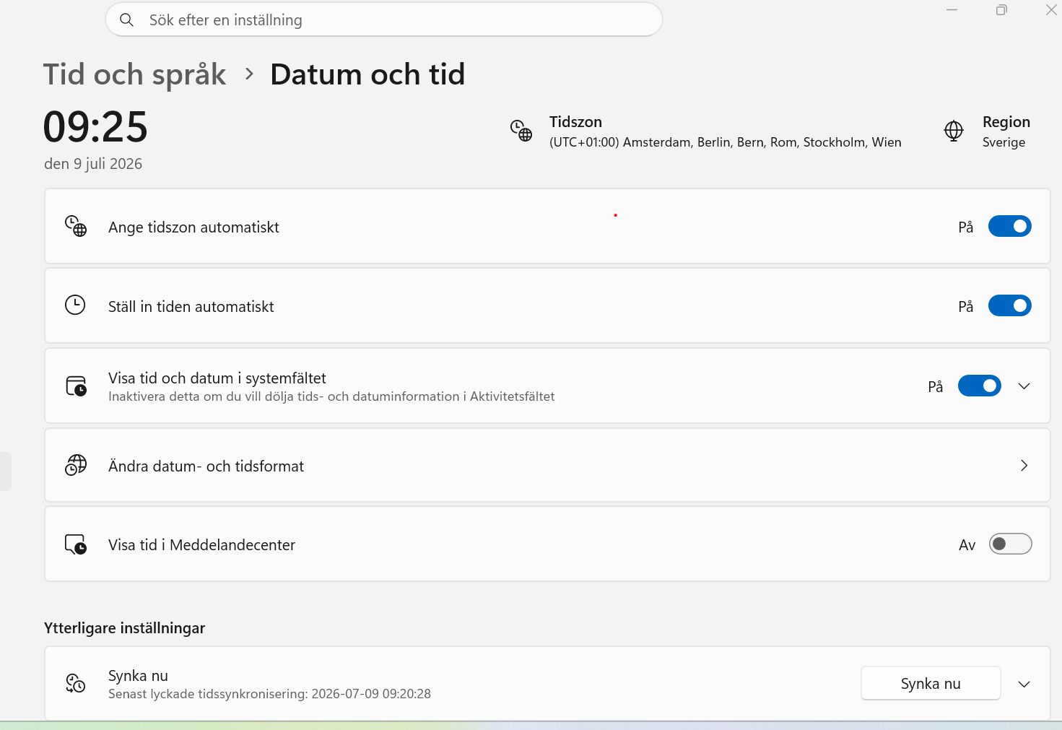The width and height of the screenshot is (1062, 730).
Task: Click the 'Ange tidszon automatiskt' label
Action: click(x=193, y=227)
